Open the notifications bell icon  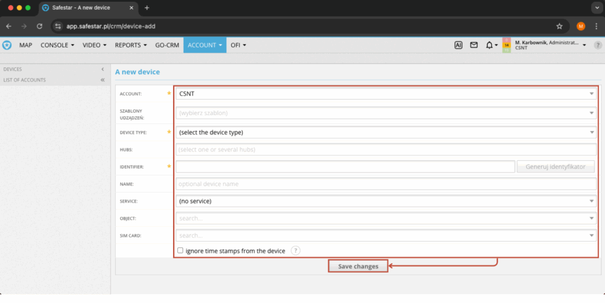[x=490, y=45]
